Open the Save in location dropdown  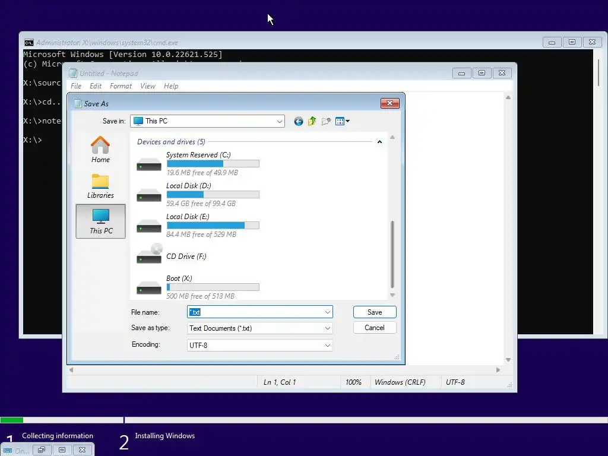click(x=207, y=121)
